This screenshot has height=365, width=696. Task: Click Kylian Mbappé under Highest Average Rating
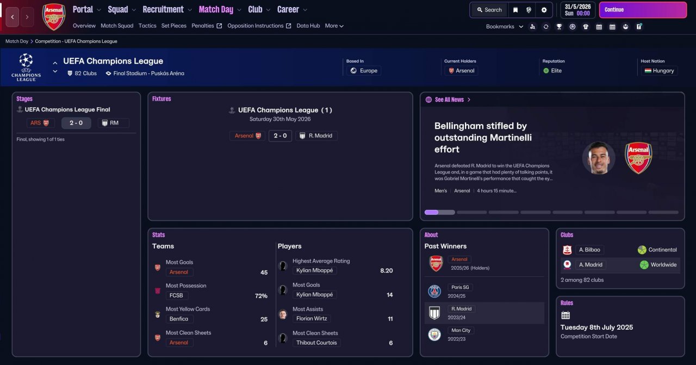(315, 270)
